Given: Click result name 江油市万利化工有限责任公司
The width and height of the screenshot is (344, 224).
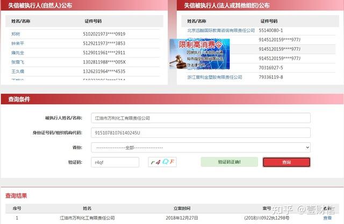Looking at the screenshot, I should (87, 218).
